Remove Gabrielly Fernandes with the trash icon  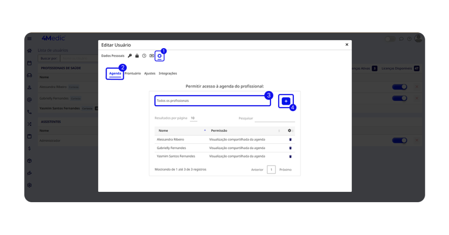[290, 148]
